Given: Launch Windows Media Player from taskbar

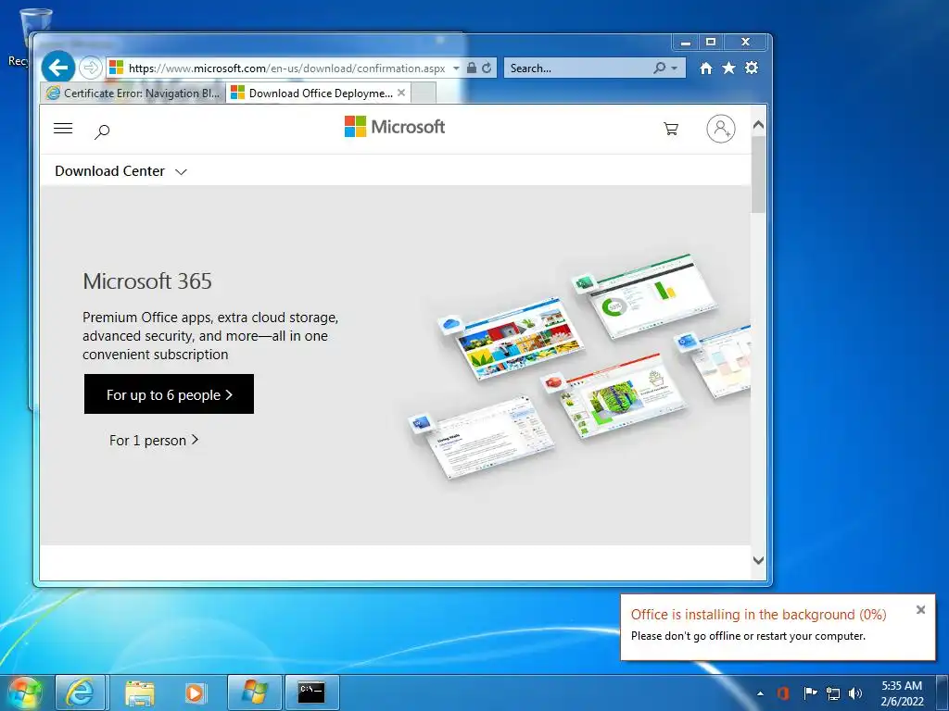Looking at the screenshot, I should coord(195,692).
